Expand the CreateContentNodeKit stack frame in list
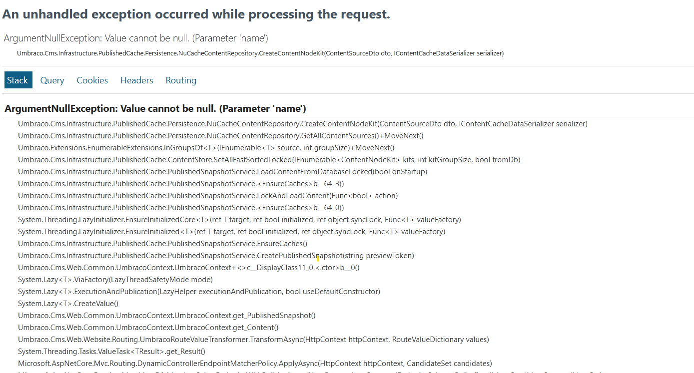This screenshot has width=694, height=373. click(x=302, y=124)
